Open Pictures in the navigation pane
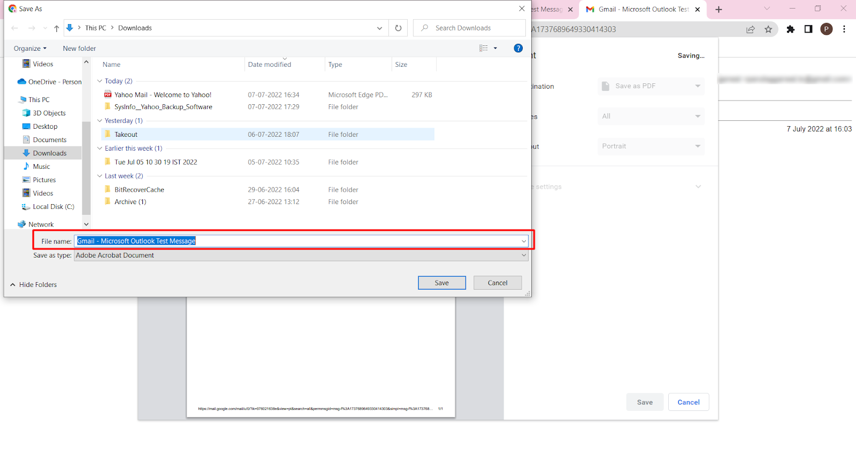The height and width of the screenshot is (459, 856). 39,180
